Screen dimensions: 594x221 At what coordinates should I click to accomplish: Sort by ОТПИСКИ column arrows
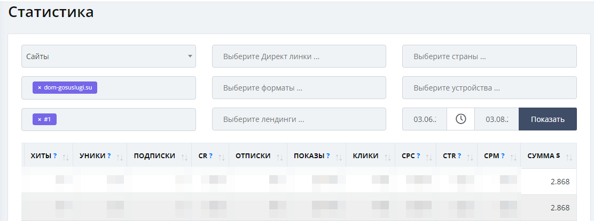[x=279, y=157]
